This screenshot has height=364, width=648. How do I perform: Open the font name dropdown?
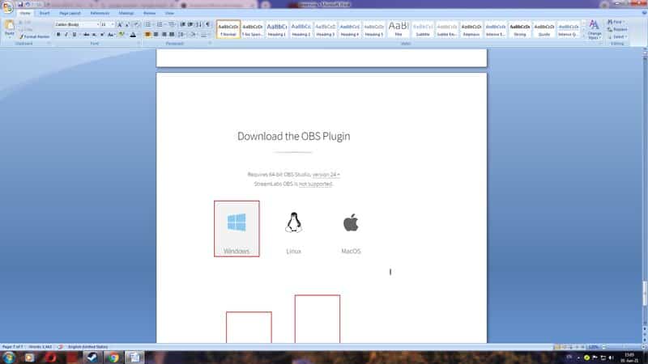(97, 24)
